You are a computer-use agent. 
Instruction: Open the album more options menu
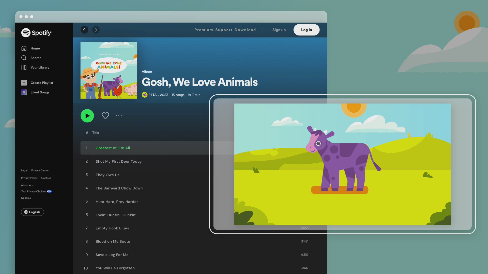(119, 116)
